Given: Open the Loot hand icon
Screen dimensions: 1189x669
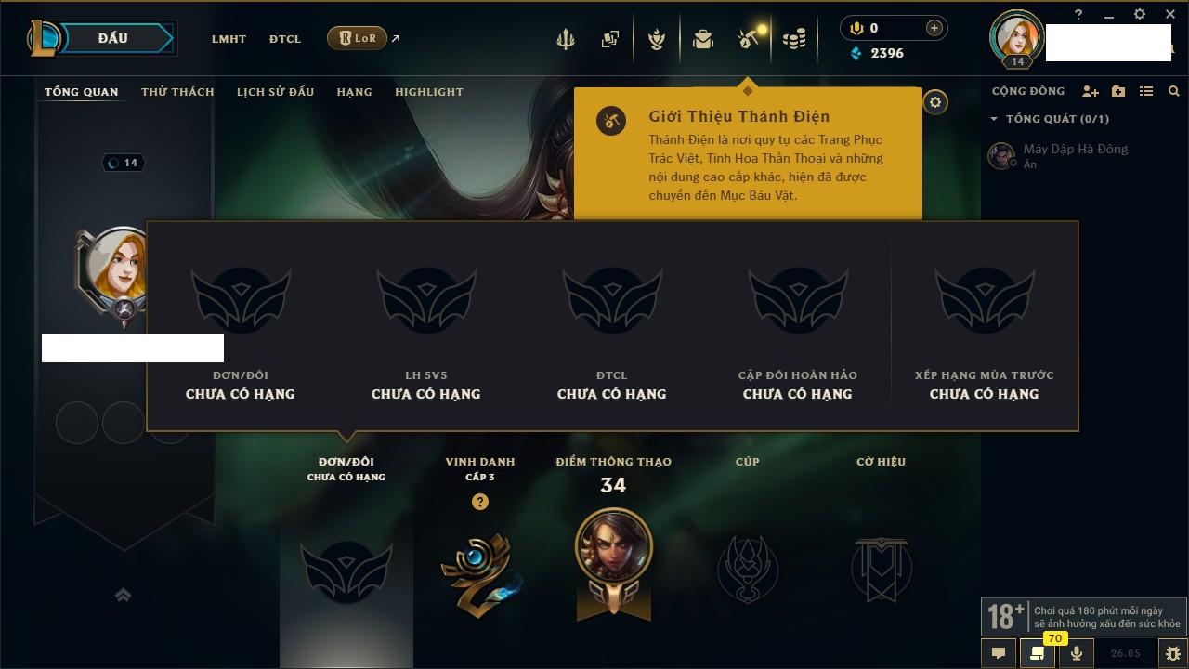Looking at the screenshot, I should click(657, 39).
